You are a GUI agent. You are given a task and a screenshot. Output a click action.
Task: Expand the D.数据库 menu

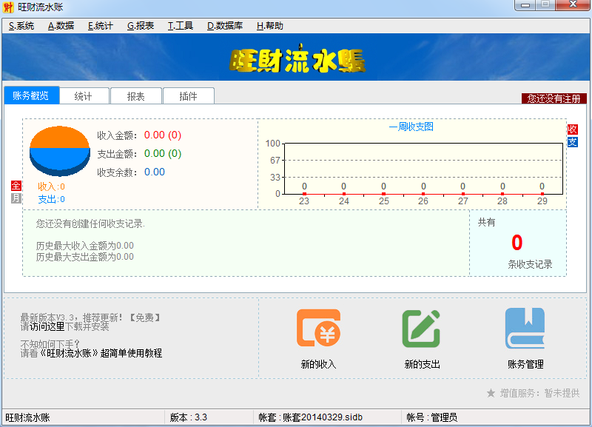point(225,26)
